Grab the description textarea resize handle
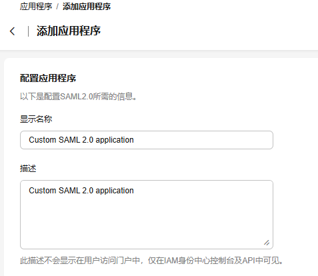 (267, 243)
